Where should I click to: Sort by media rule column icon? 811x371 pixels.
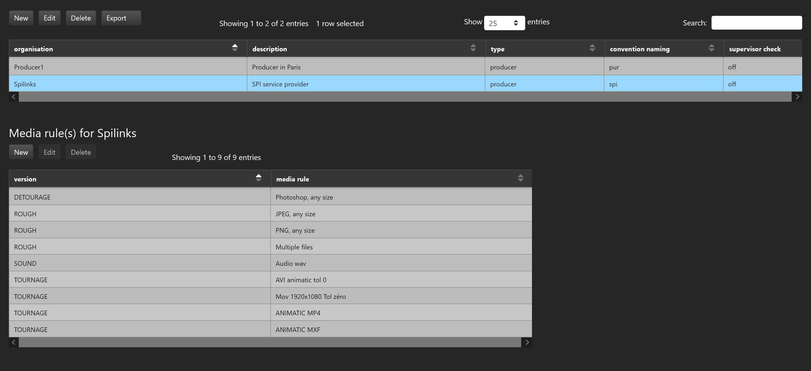[x=521, y=178]
